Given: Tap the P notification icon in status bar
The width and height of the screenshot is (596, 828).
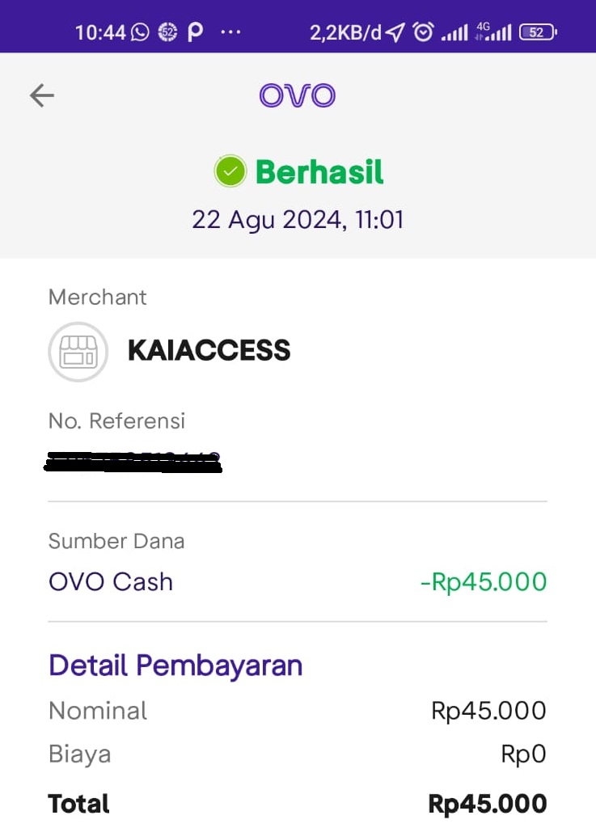Looking at the screenshot, I should click(x=195, y=32).
